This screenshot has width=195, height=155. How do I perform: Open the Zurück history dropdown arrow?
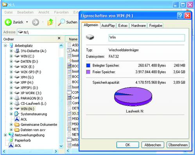click(27, 22)
